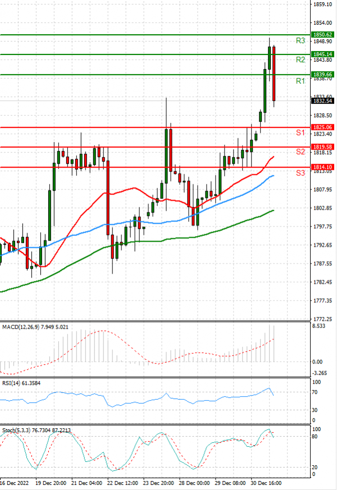Image resolution: width=337 pixels, height=490 pixels.
Task: Click the 1772.25 price scale value
Action: 322,319
